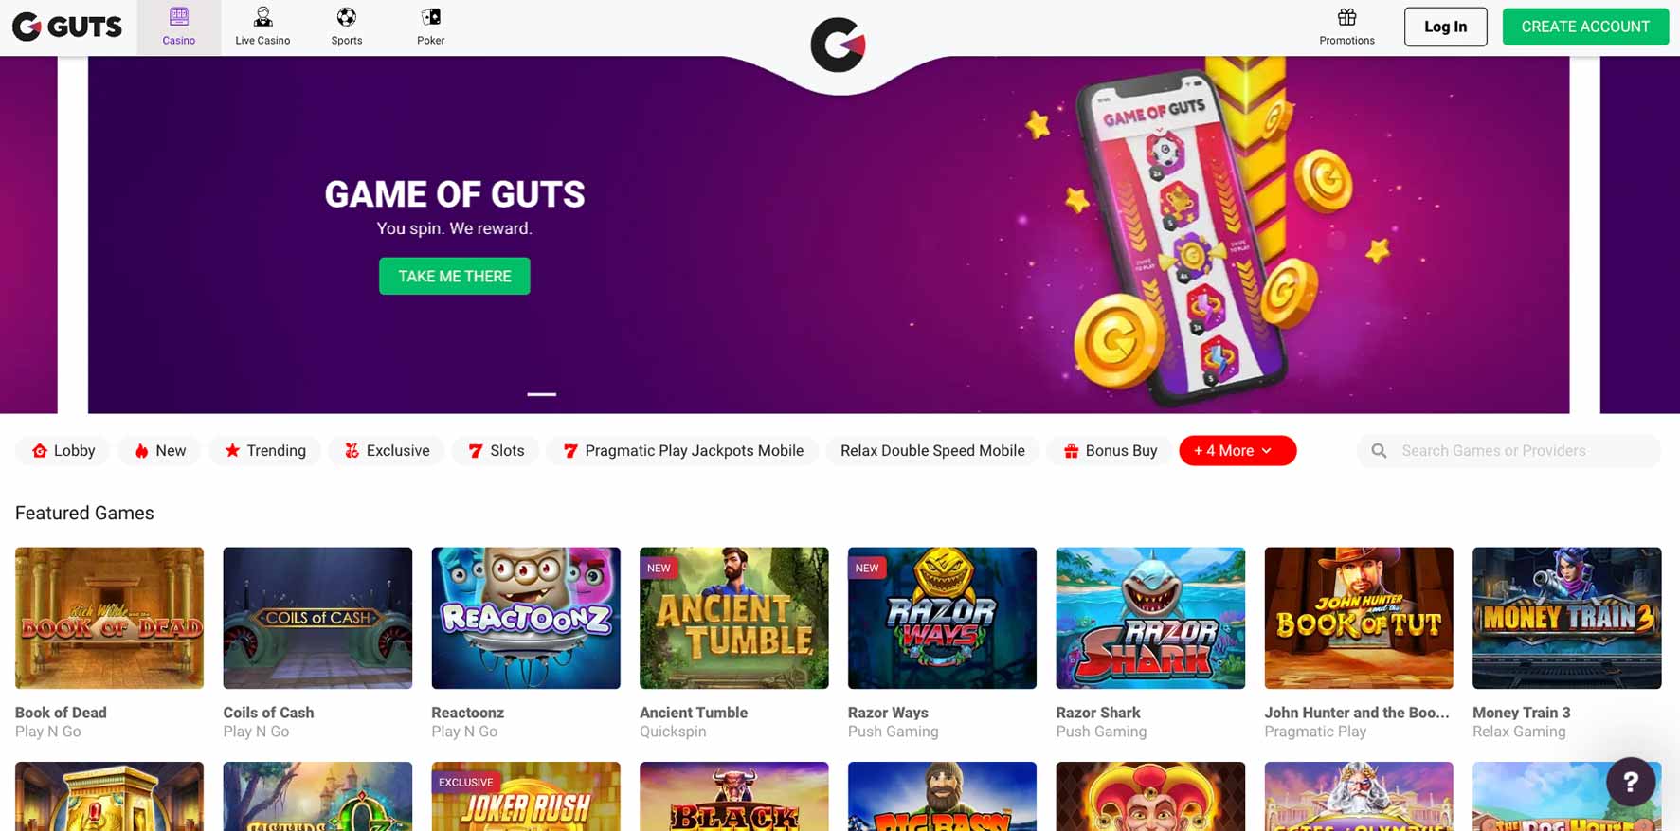
Task: Open the Reactoonz game thumbnail
Action: tap(526, 618)
